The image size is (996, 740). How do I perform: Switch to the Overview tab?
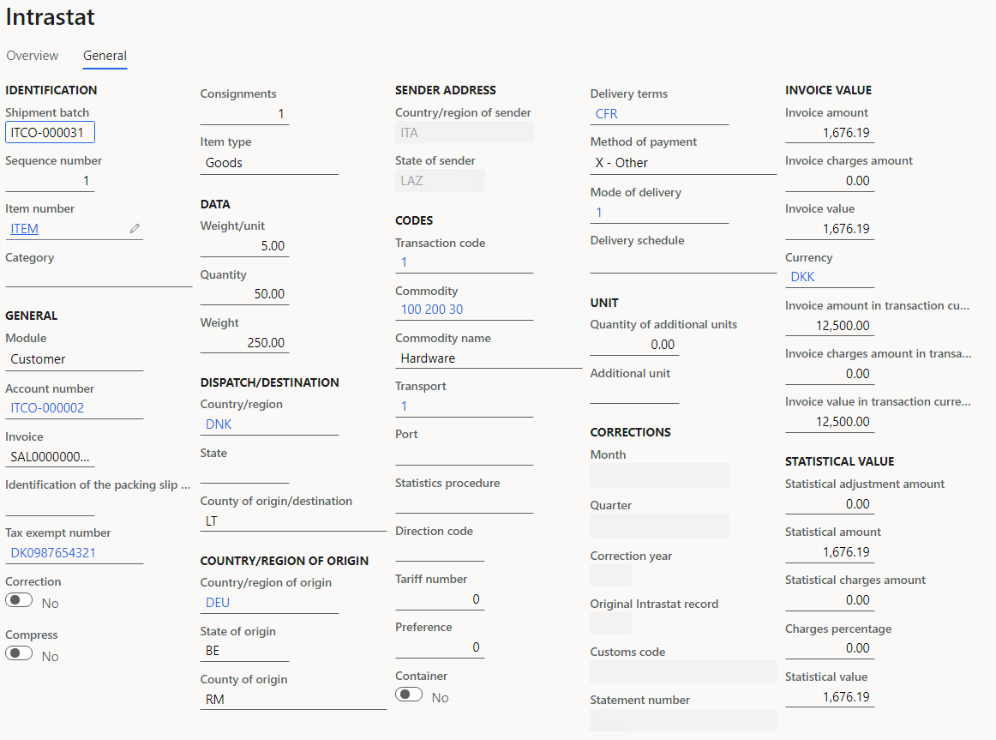tap(33, 56)
